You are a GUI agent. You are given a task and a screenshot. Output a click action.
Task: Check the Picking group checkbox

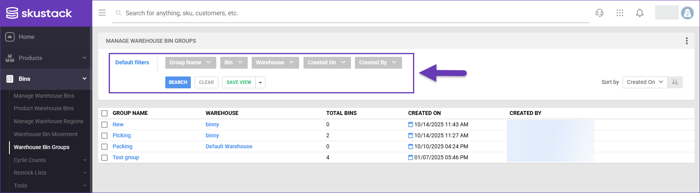coord(104,136)
